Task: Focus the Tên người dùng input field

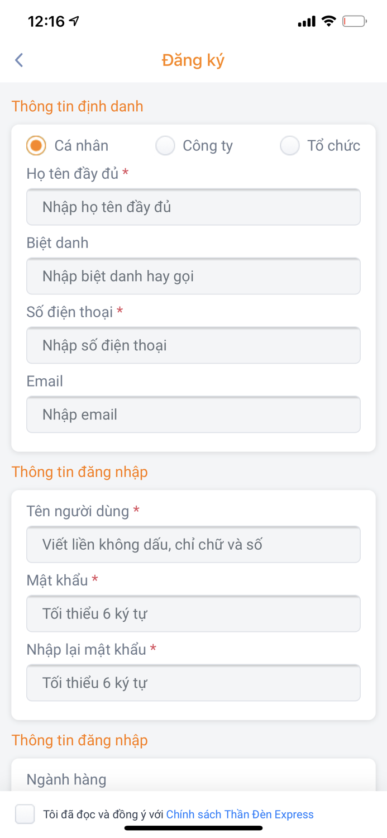Action: coord(193,544)
